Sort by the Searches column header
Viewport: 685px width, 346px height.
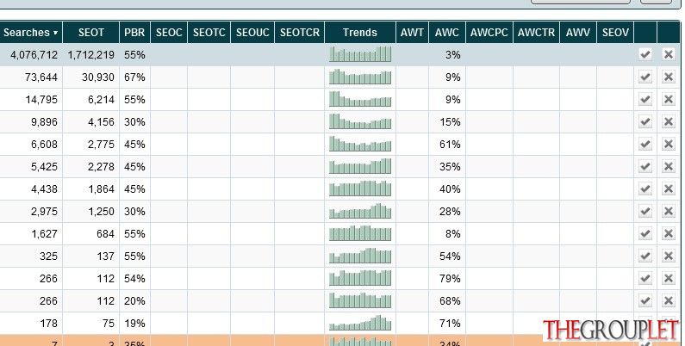pyautogui.click(x=30, y=33)
